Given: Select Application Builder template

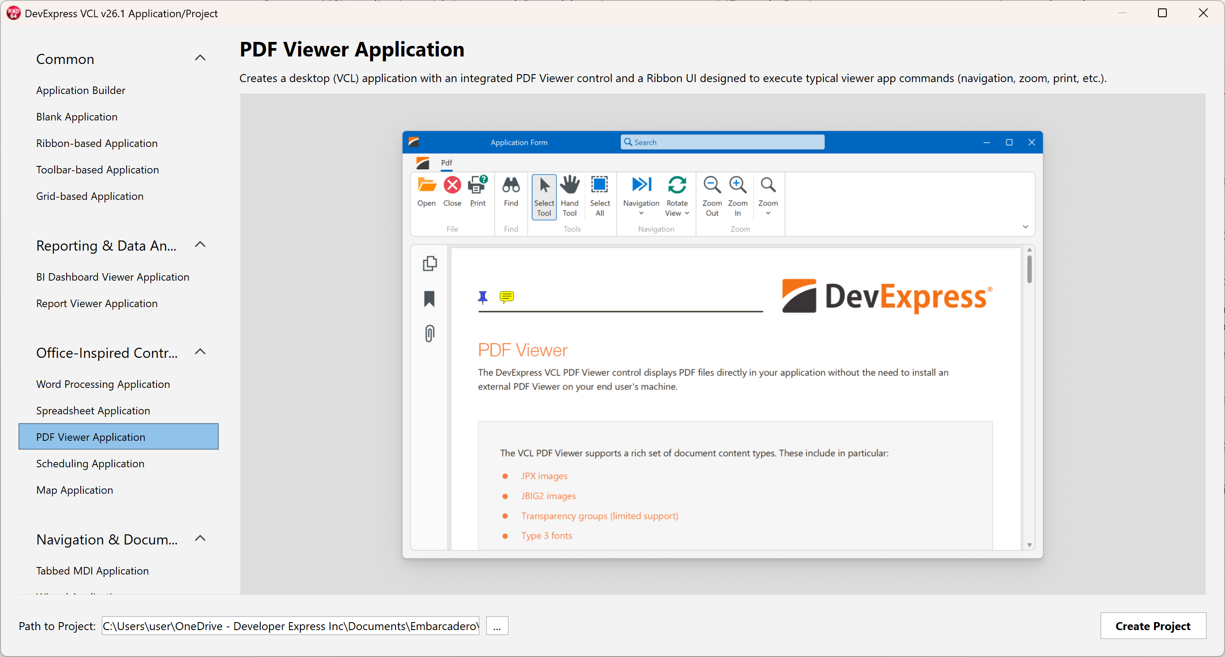Looking at the screenshot, I should pos(81,90).
